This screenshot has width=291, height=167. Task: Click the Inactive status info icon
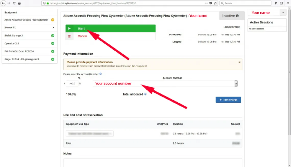pyautogui.click(x=237, y=16)
